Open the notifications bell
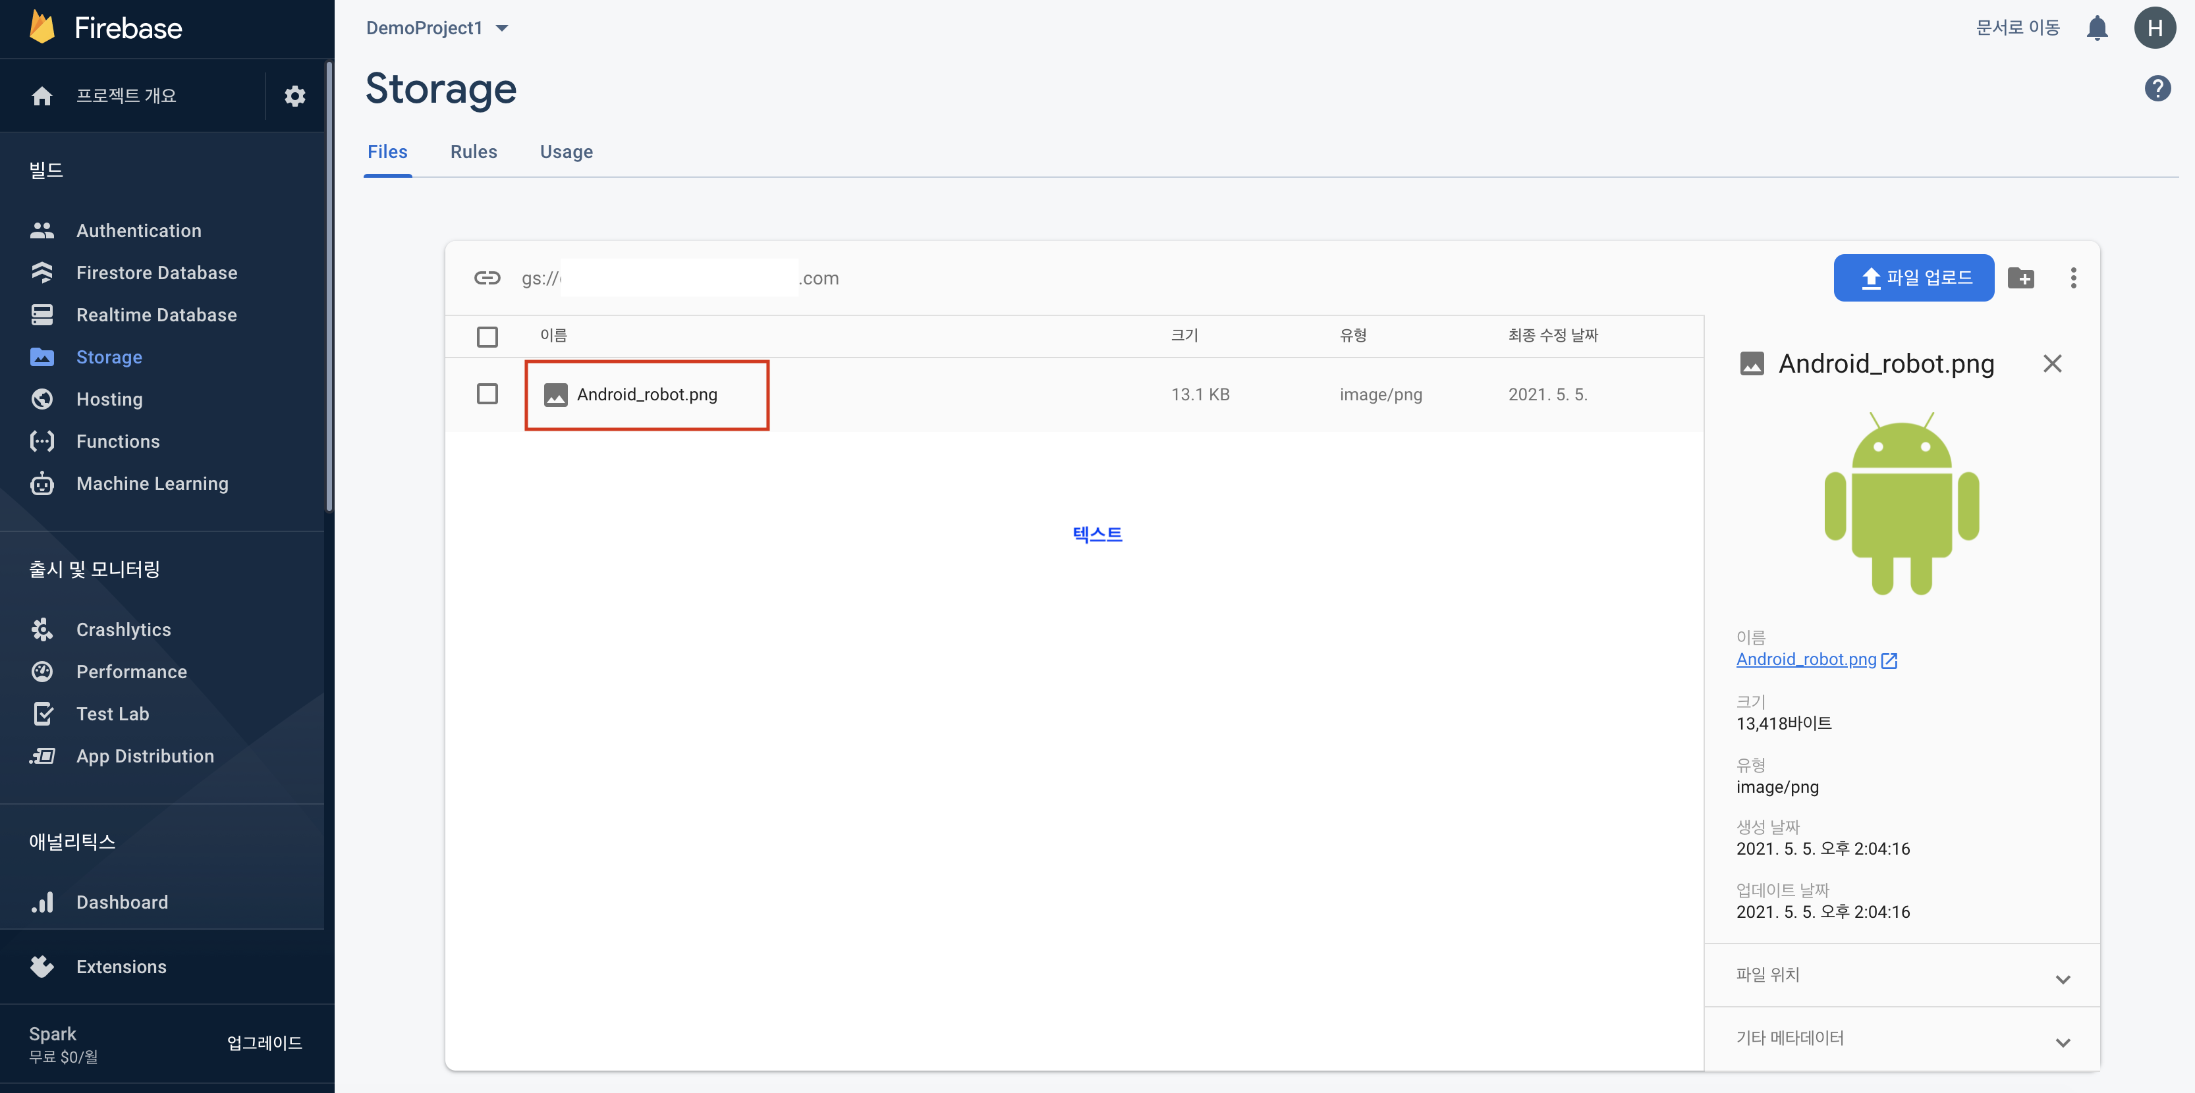The image size is (2195, 1093). (2096, 28)
